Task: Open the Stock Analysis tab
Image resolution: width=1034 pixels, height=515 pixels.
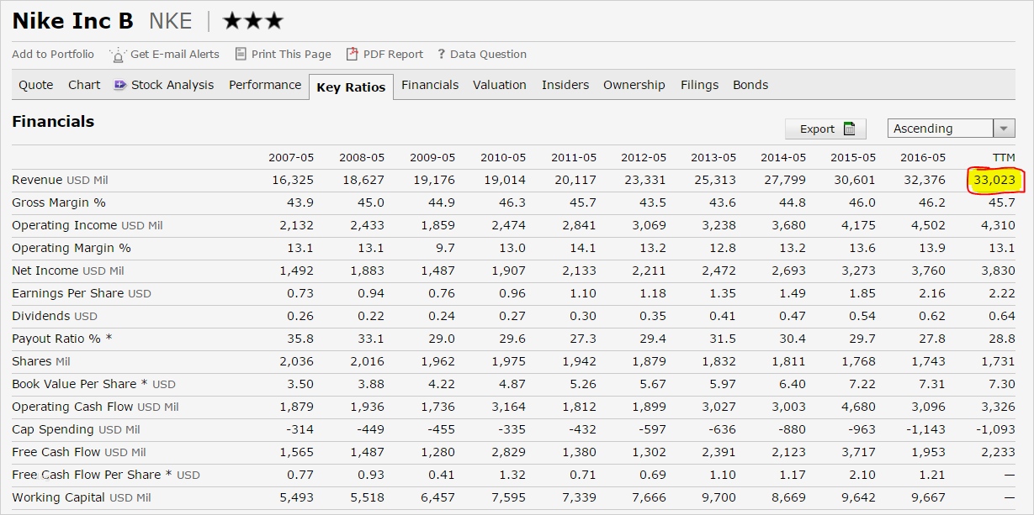Action: tap(172, 85)
